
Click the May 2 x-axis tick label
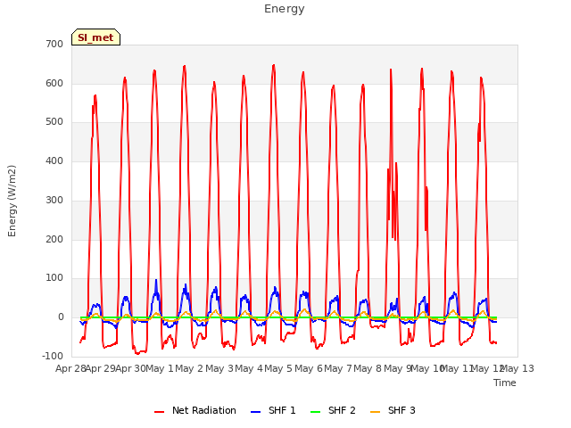click(189, 368)
